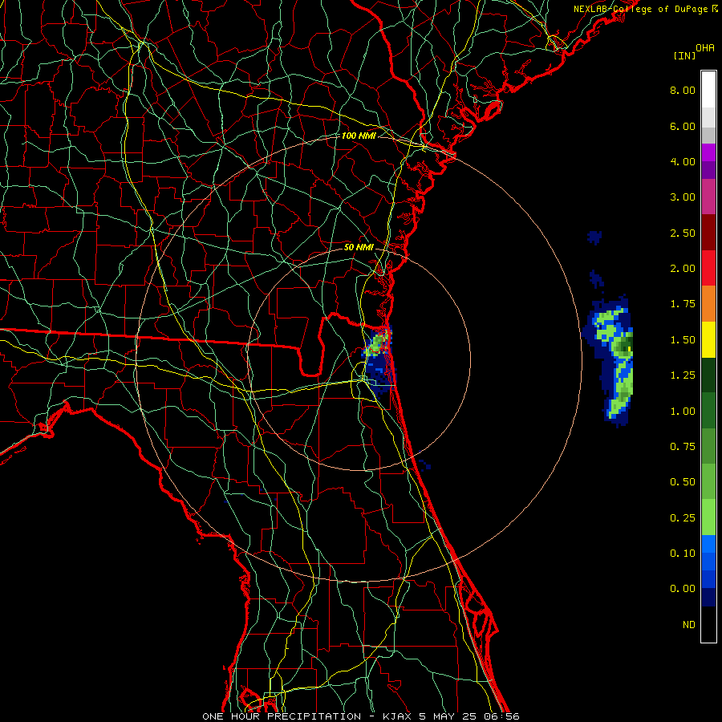The height and width of the screenshot is (722, 722).
Task: Click the 0.25 legend value
Action: (683, 518)
